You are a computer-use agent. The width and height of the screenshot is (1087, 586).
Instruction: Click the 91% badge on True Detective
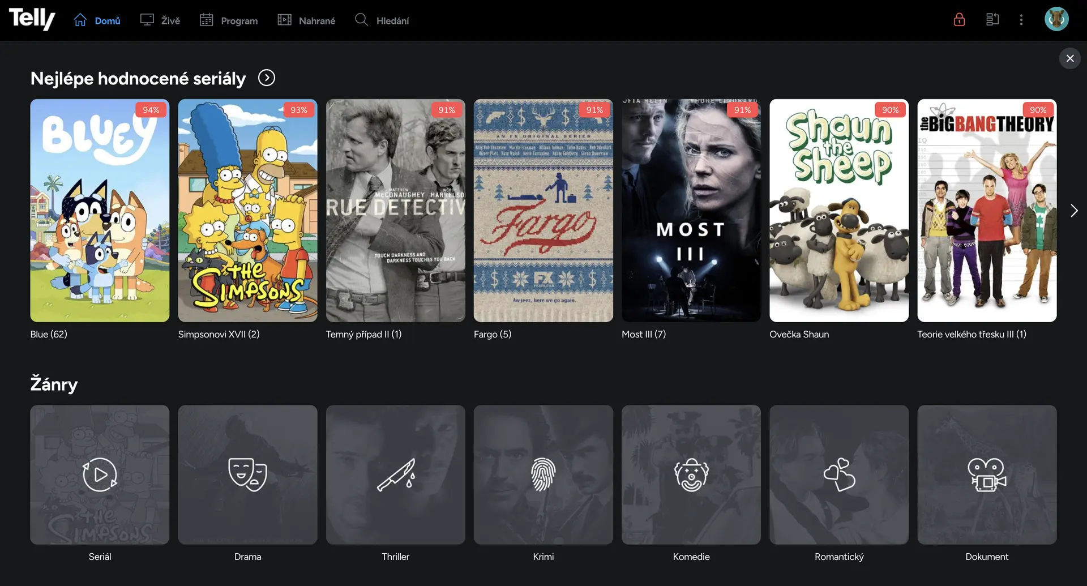[x=447, y=110]
